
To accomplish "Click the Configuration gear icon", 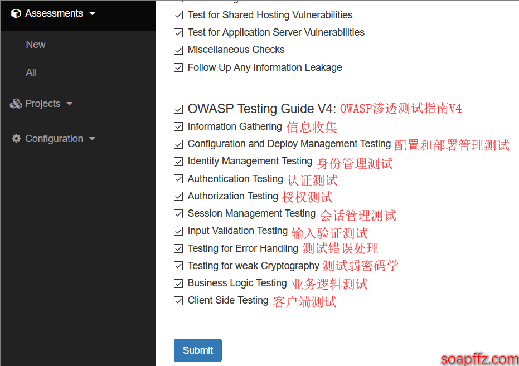I will tap(16, 139).
